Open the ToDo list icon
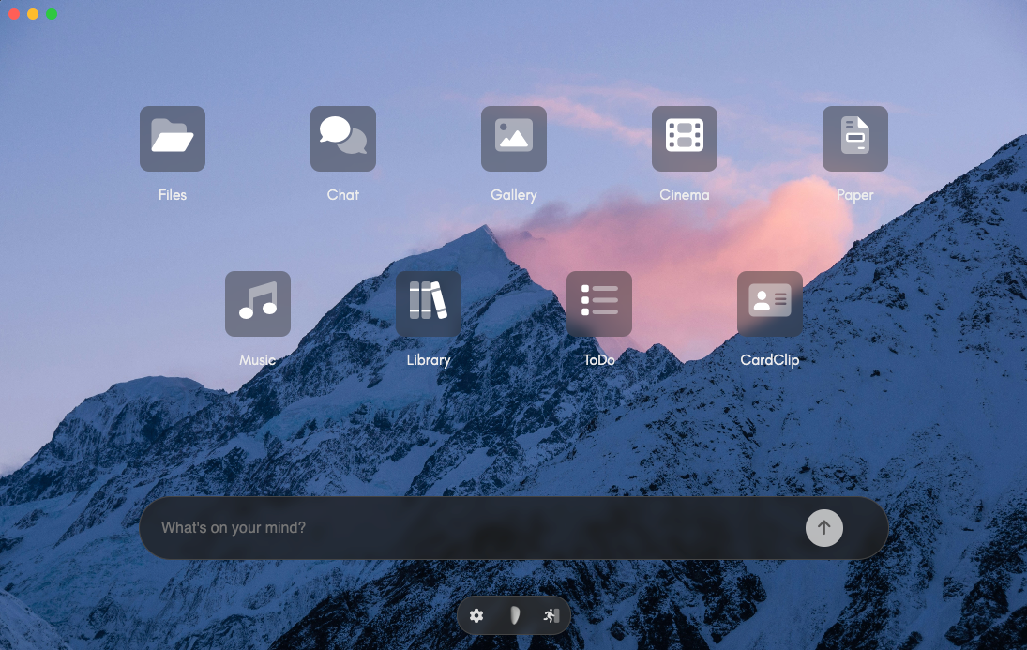 tap(599, 304)
